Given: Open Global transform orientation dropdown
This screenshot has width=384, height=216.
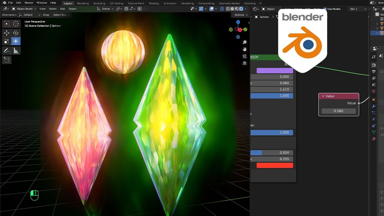Looking at the screenshot, I should coord(105,9).
